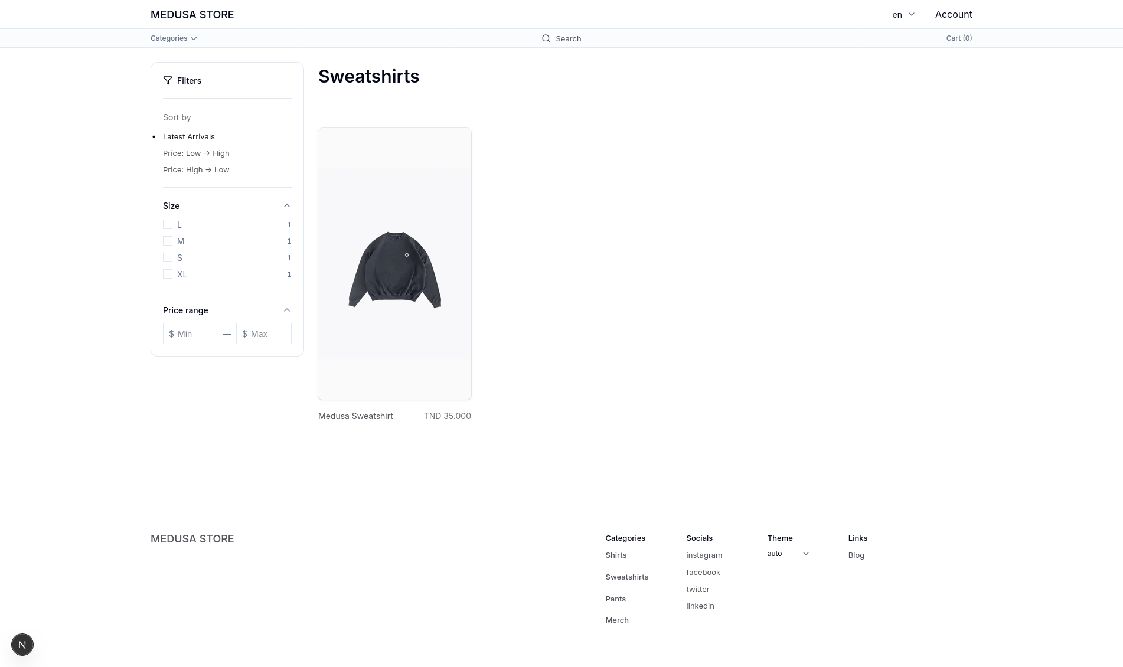Visit the twitter social link

[x=698, y=589]
